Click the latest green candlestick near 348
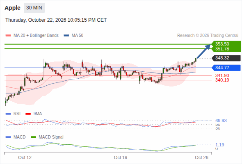 coord(196,60)
